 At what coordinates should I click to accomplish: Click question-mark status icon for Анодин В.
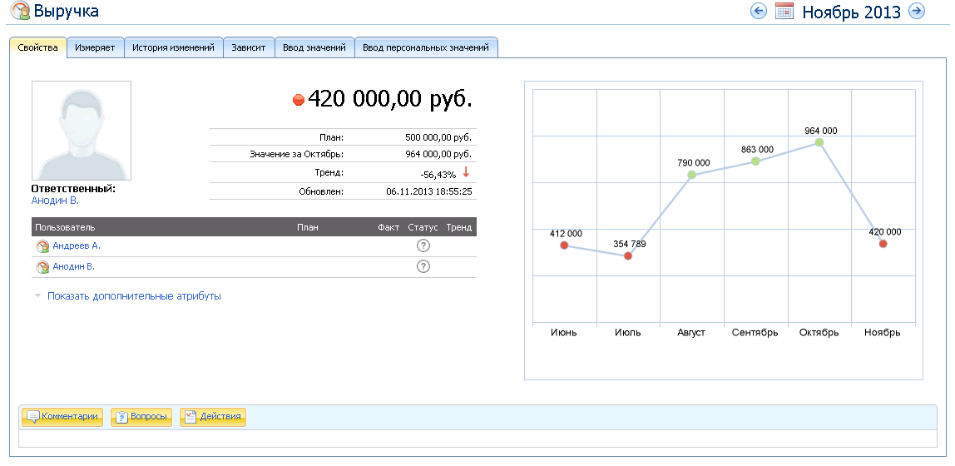423,267
